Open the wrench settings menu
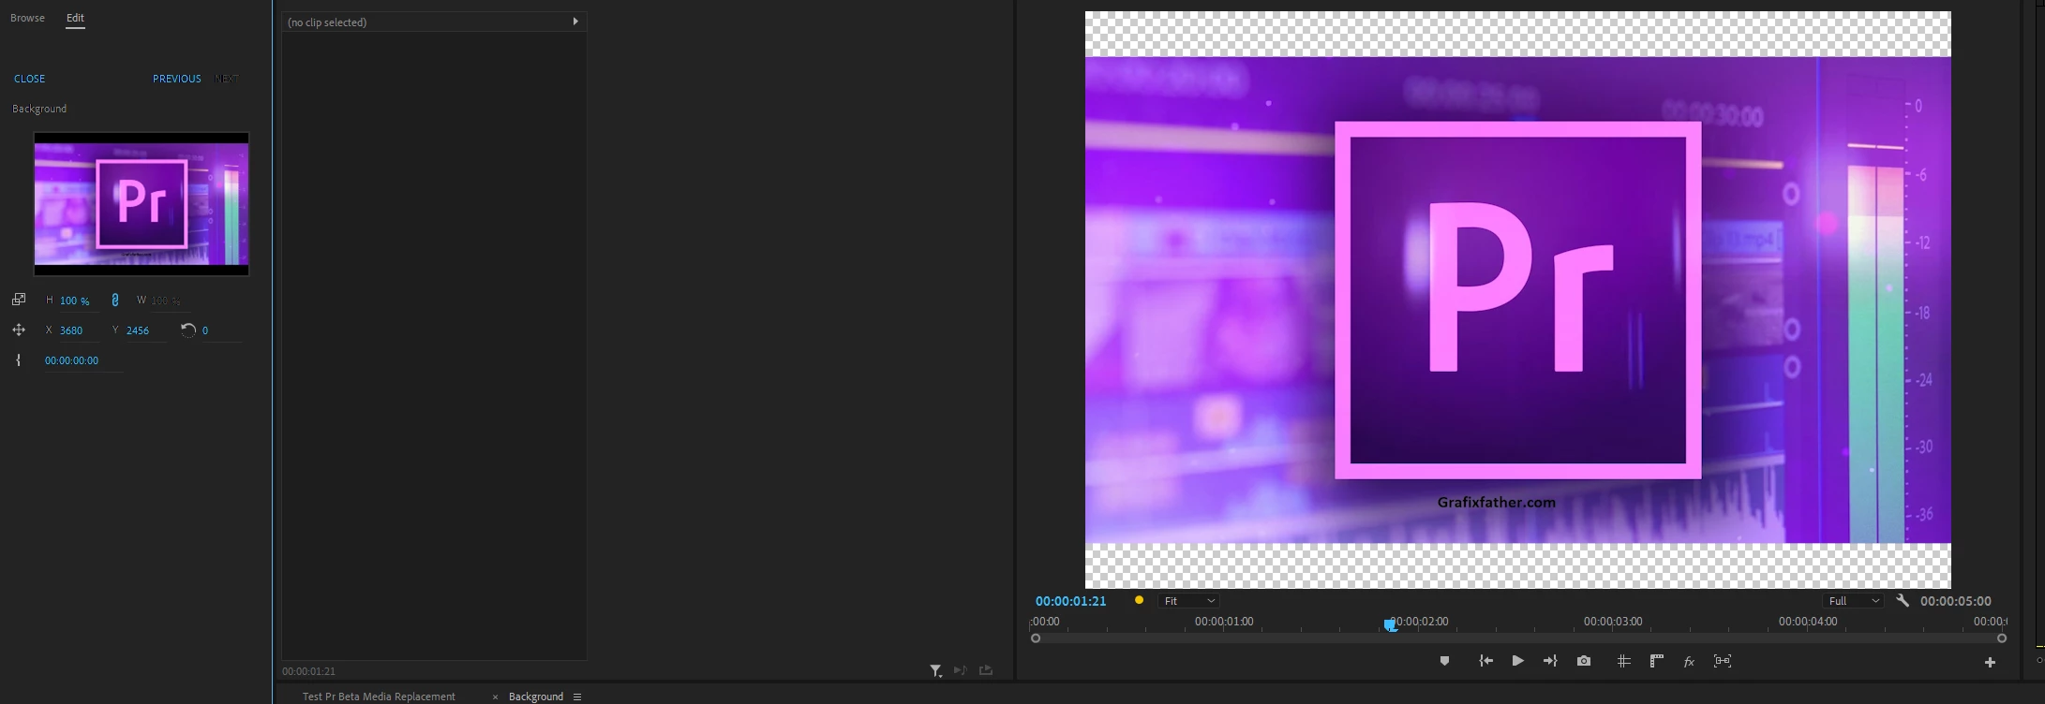 point(1903,601)
